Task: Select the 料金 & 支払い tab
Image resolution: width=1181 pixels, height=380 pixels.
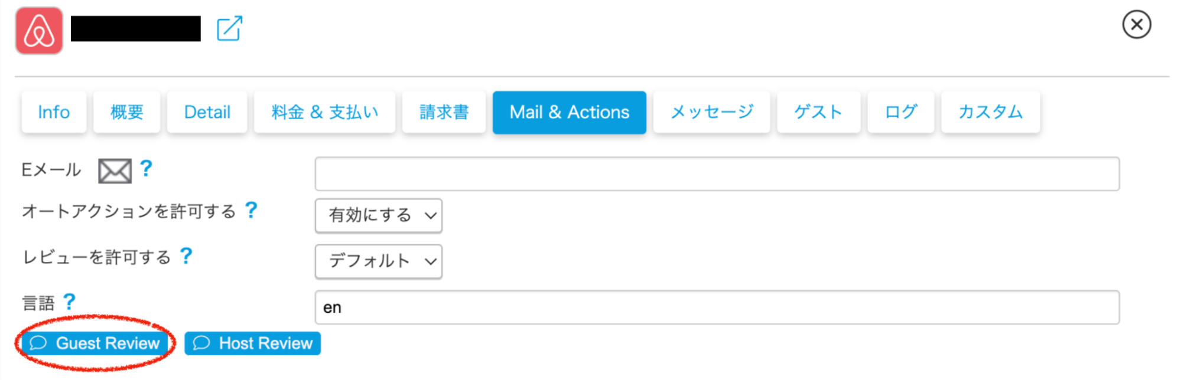Action: [324, 112]
